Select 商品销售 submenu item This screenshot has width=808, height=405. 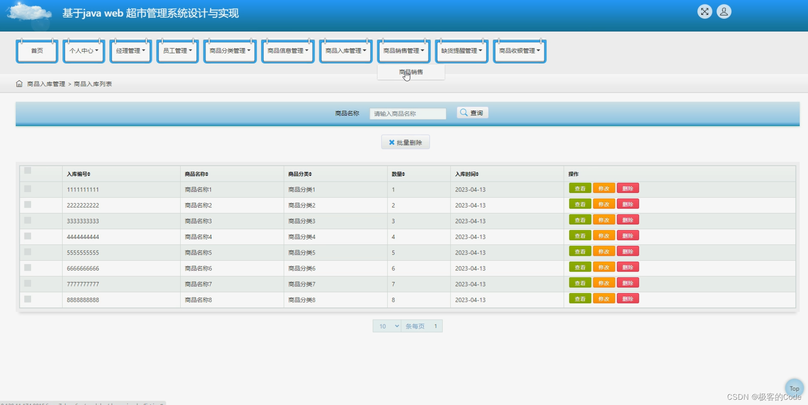tap(411, 72)
